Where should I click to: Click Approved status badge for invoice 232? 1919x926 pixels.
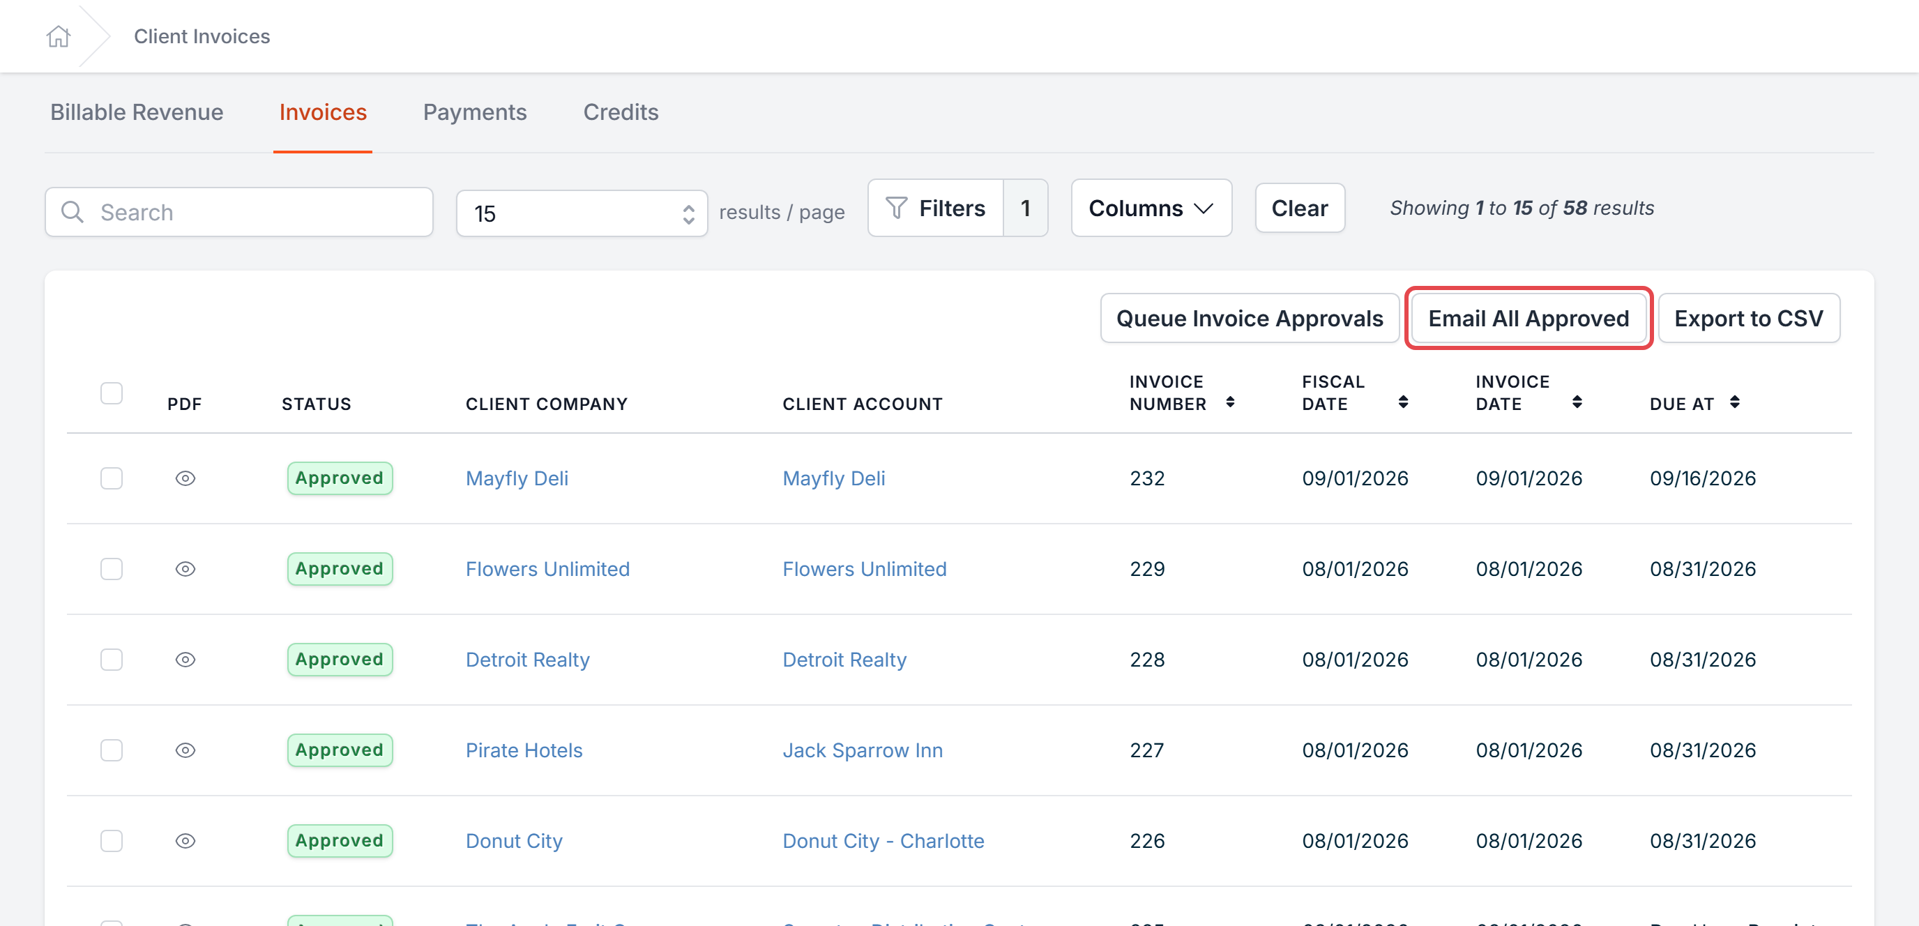340,478
